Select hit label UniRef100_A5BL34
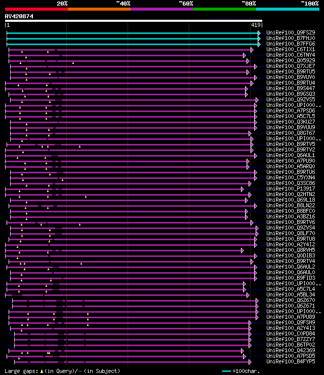Screen dimensions: 324x375 (x=291, y=294)
